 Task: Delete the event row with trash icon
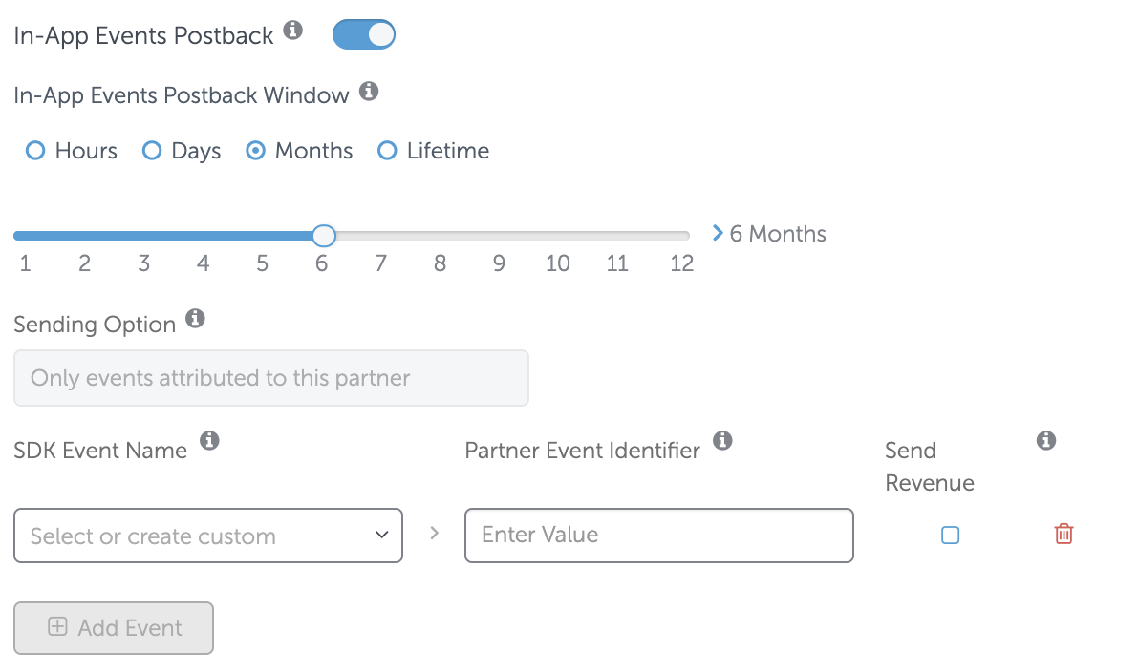tap(1064, 535)
